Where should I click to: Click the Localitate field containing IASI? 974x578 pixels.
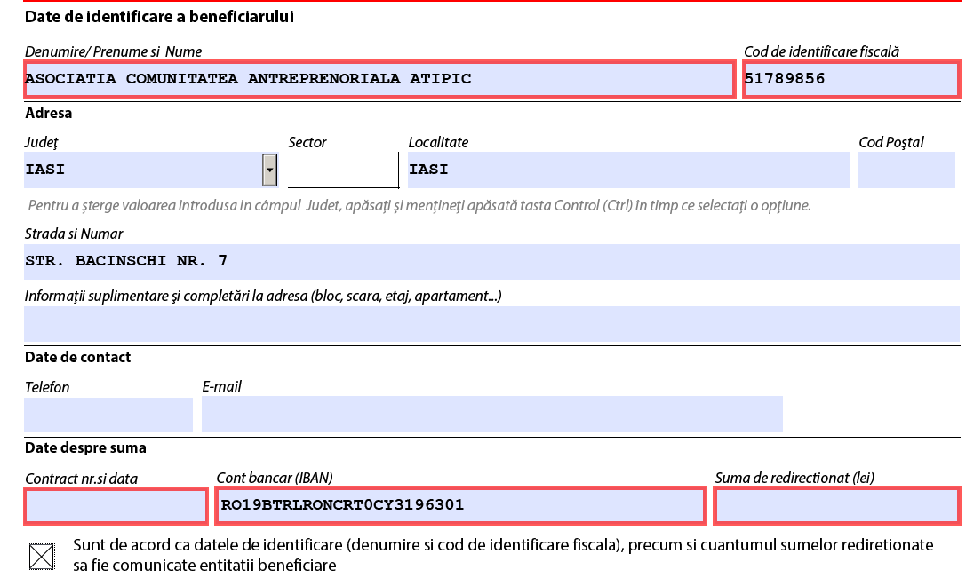[627, 170]
